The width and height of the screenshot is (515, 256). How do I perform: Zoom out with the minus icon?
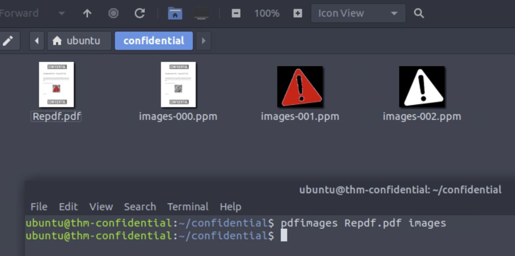[x=236, y=13]
